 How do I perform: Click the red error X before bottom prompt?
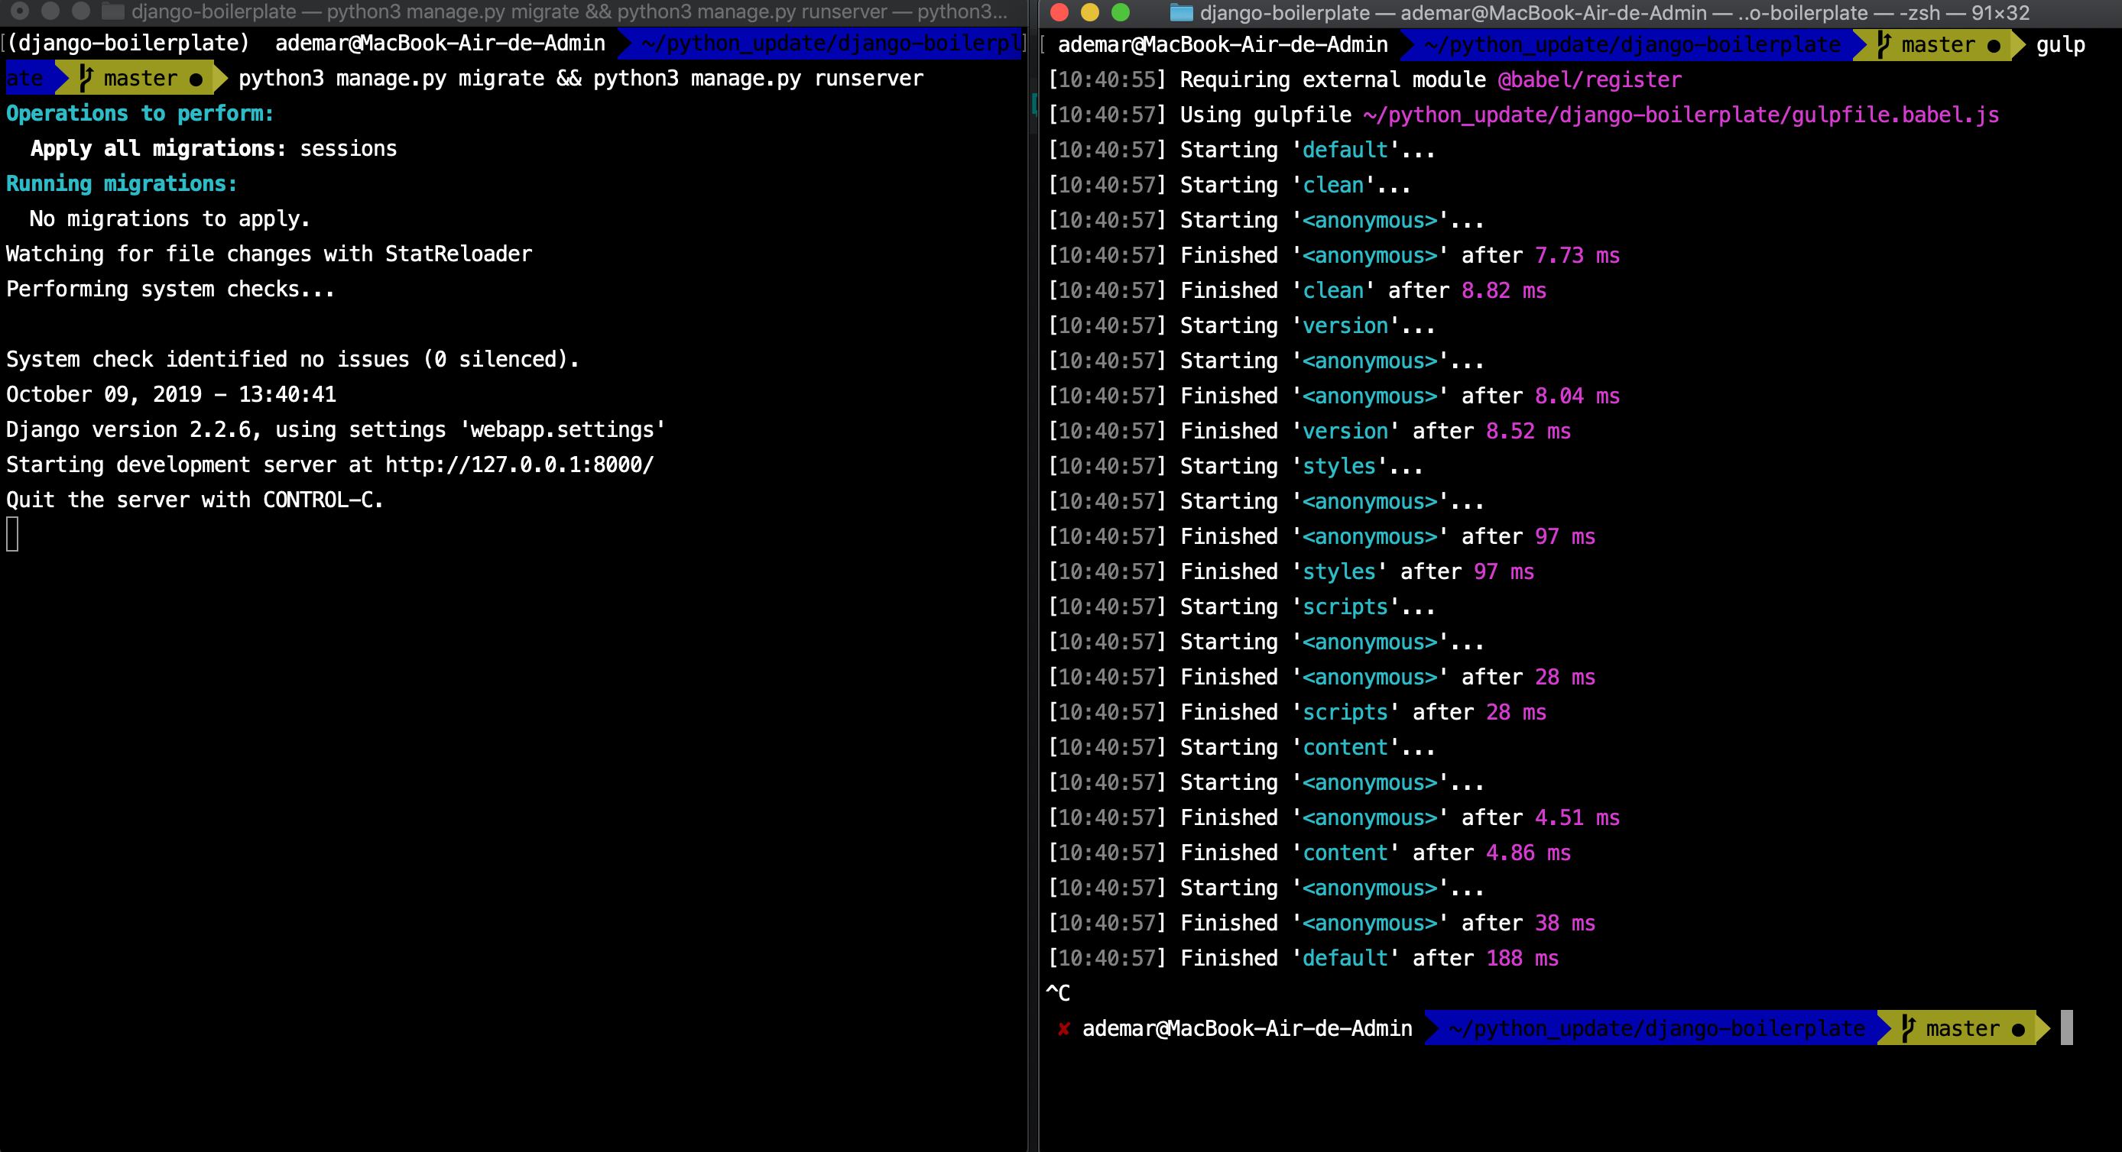[1063, 1028]
